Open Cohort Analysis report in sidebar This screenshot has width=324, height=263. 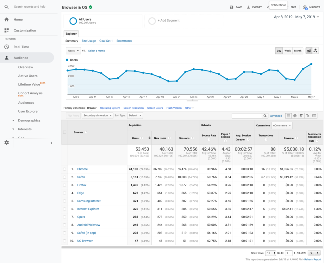(30, 93)
